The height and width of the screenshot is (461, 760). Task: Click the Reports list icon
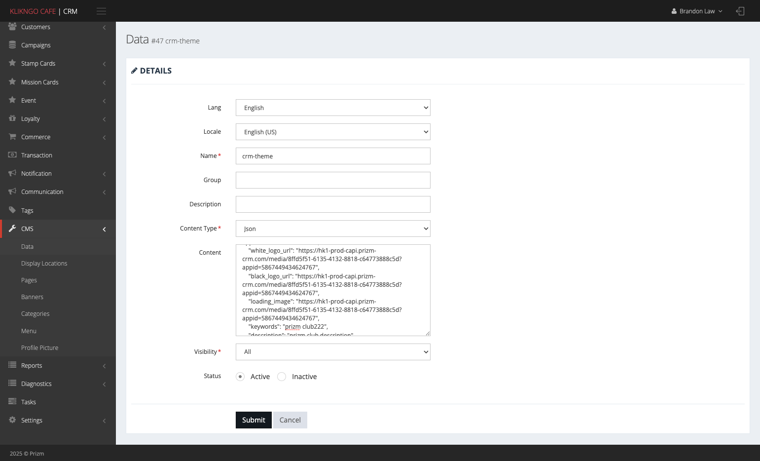click(x=12, y=365)
